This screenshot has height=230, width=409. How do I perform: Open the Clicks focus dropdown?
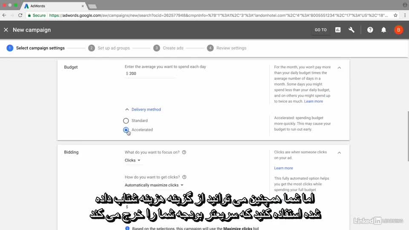coord(132,161)
